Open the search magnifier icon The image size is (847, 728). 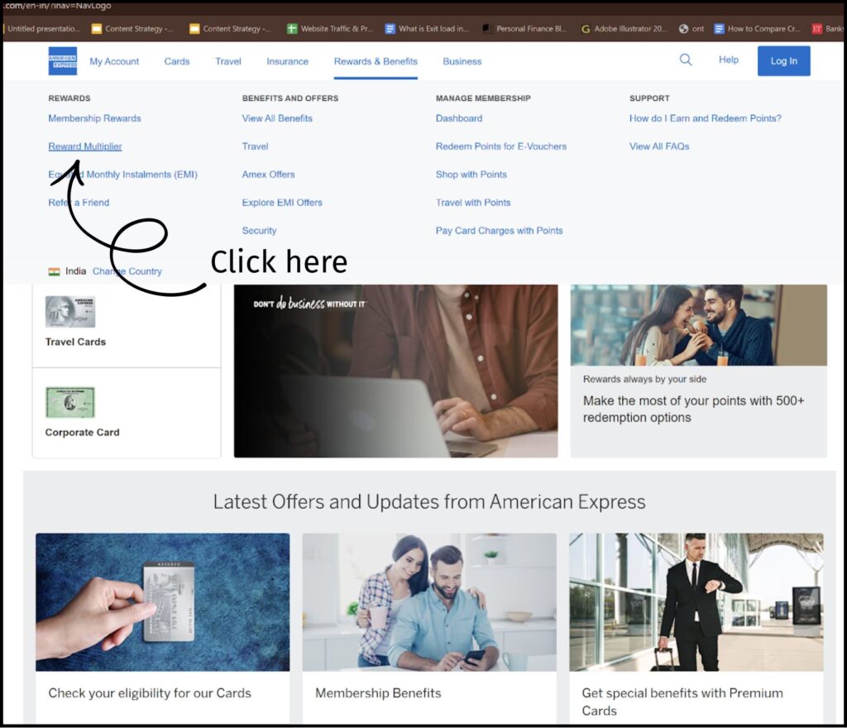point(686,60)
